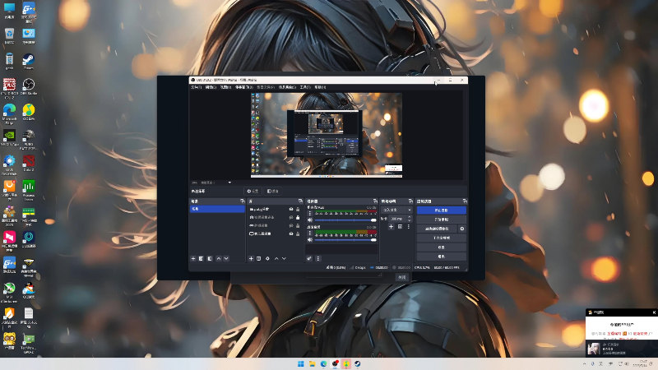This screenshot has width=658, height=370.
Task: Add a new scene with the plus icon
Action: tap(193, 258)
